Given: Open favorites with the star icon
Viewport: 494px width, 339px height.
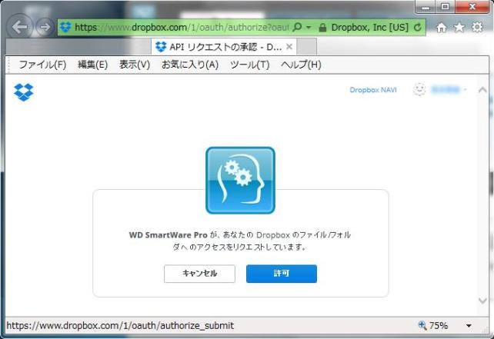Looking at the screenshot, I should coord(459,28).
